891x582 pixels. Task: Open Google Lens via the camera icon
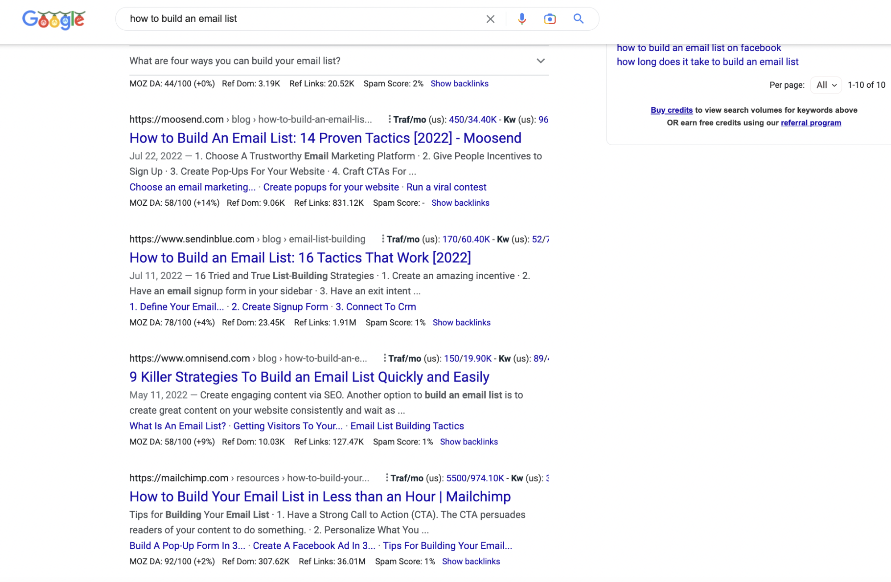coord(550,19)
